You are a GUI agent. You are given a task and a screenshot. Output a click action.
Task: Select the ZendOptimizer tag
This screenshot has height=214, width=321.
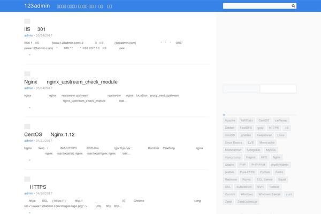(x=247, y=202)
